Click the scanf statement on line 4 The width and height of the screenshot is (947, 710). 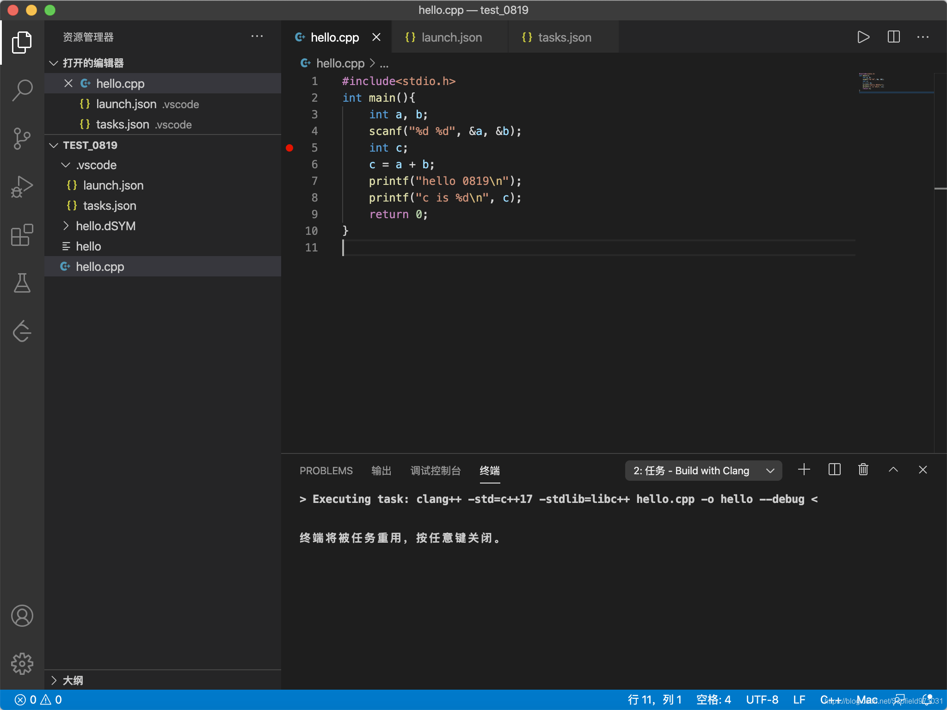tap(445, 131)
